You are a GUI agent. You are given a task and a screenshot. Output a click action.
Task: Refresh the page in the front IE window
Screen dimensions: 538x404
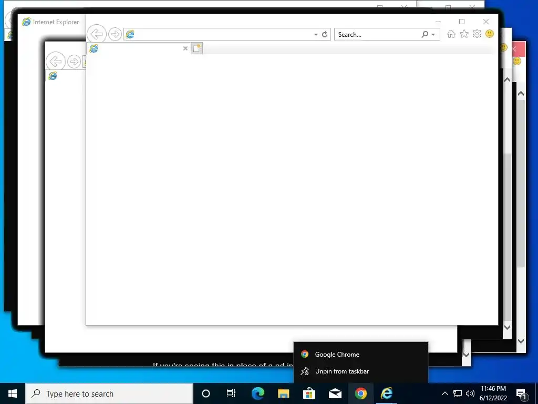point(325,34)
